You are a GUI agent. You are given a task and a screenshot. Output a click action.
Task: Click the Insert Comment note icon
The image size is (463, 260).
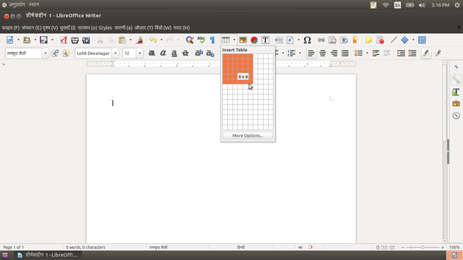pyautogui.click(x=369, y=40)
